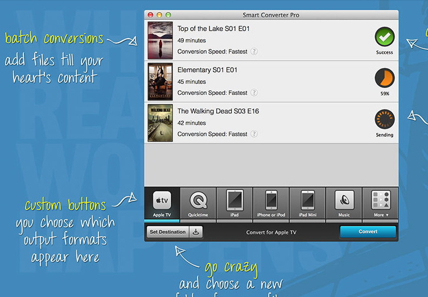The image size is (428, 297).
Task: Click the download arrow beside Set Destination
Action: pyautogui.click(x=196, y=232)
